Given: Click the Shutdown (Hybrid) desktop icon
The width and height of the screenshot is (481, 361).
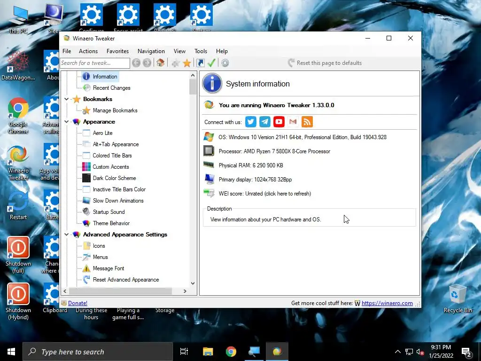Looking at the screenshot, I should [18, 302].
